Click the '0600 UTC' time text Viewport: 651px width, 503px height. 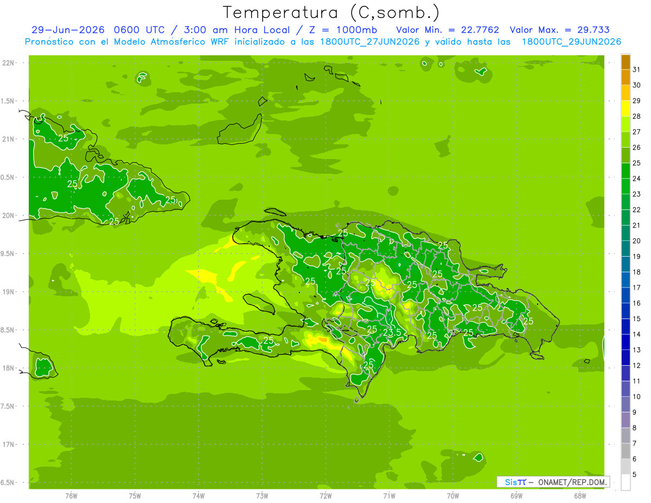(x=139, y=30)
